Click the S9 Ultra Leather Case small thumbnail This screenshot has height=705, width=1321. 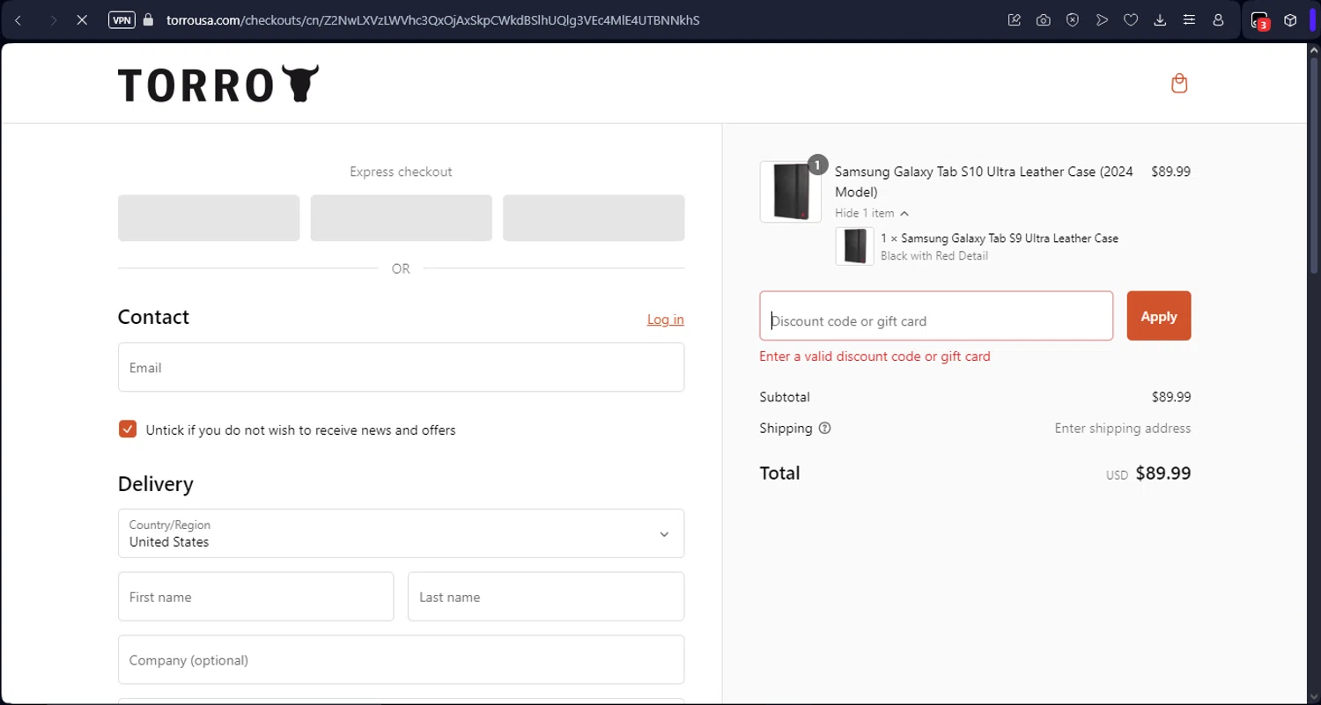click(854, 246)
